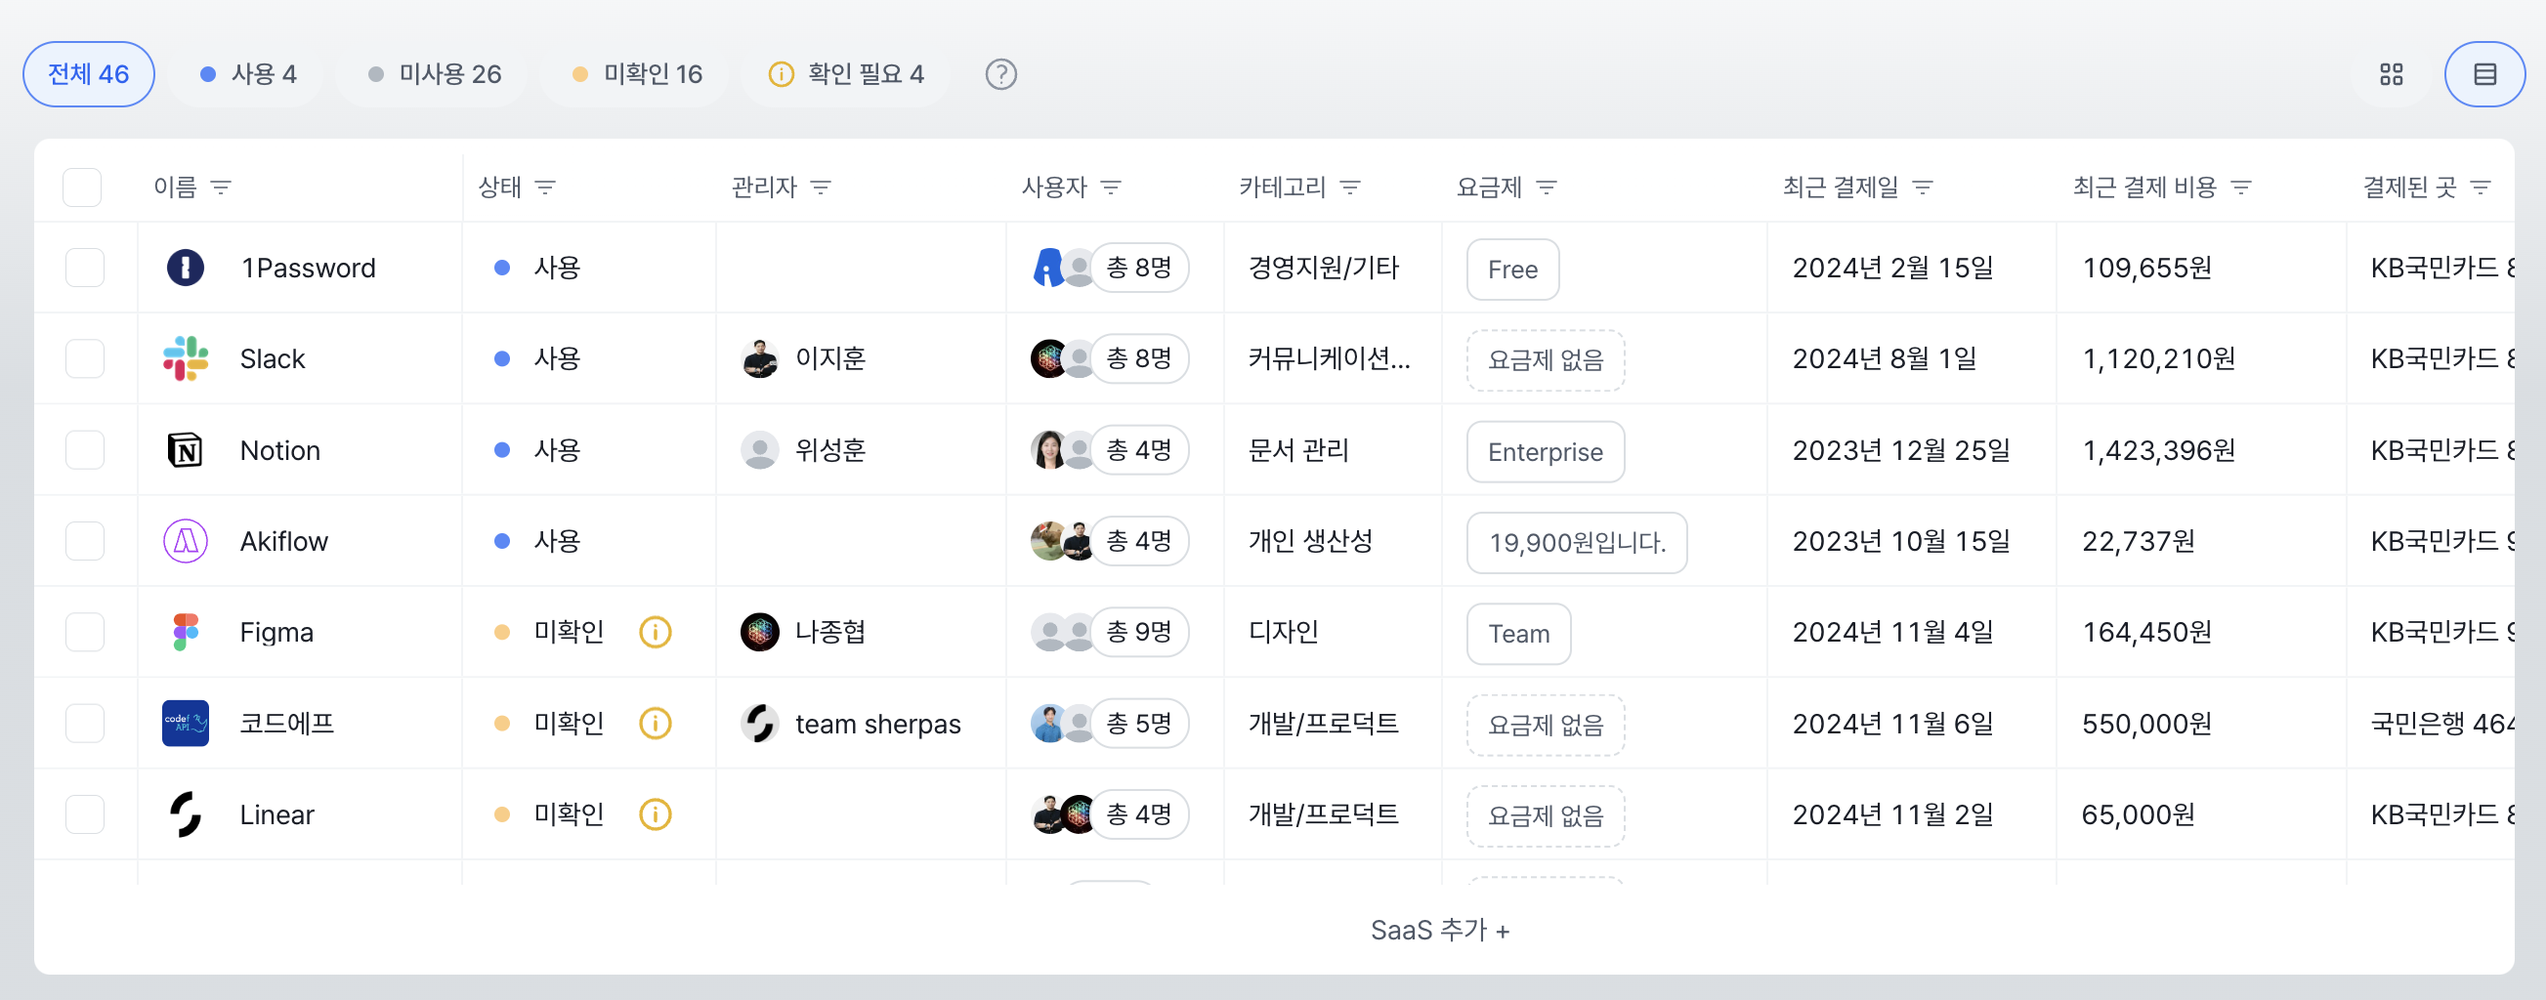Image resolution: width=2546 pixels, height=1000 pixels.
Task: Click the info icon beside Figma status
Action: tap(656, 633)
